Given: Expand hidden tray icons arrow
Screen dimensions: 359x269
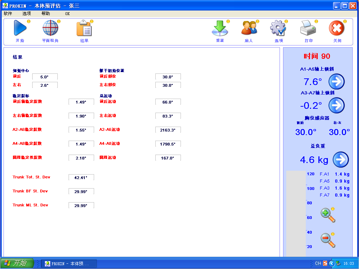Looking at the screenshot, I should [332, 263].
